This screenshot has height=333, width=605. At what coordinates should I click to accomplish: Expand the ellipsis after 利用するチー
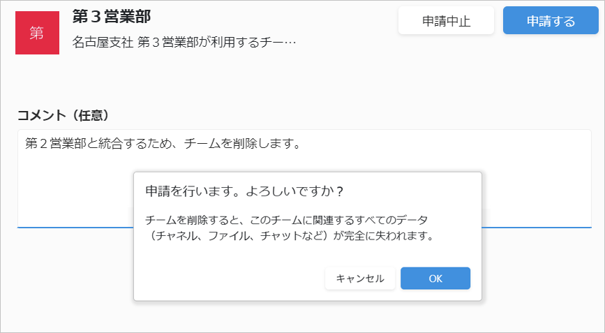click(290, 42)
